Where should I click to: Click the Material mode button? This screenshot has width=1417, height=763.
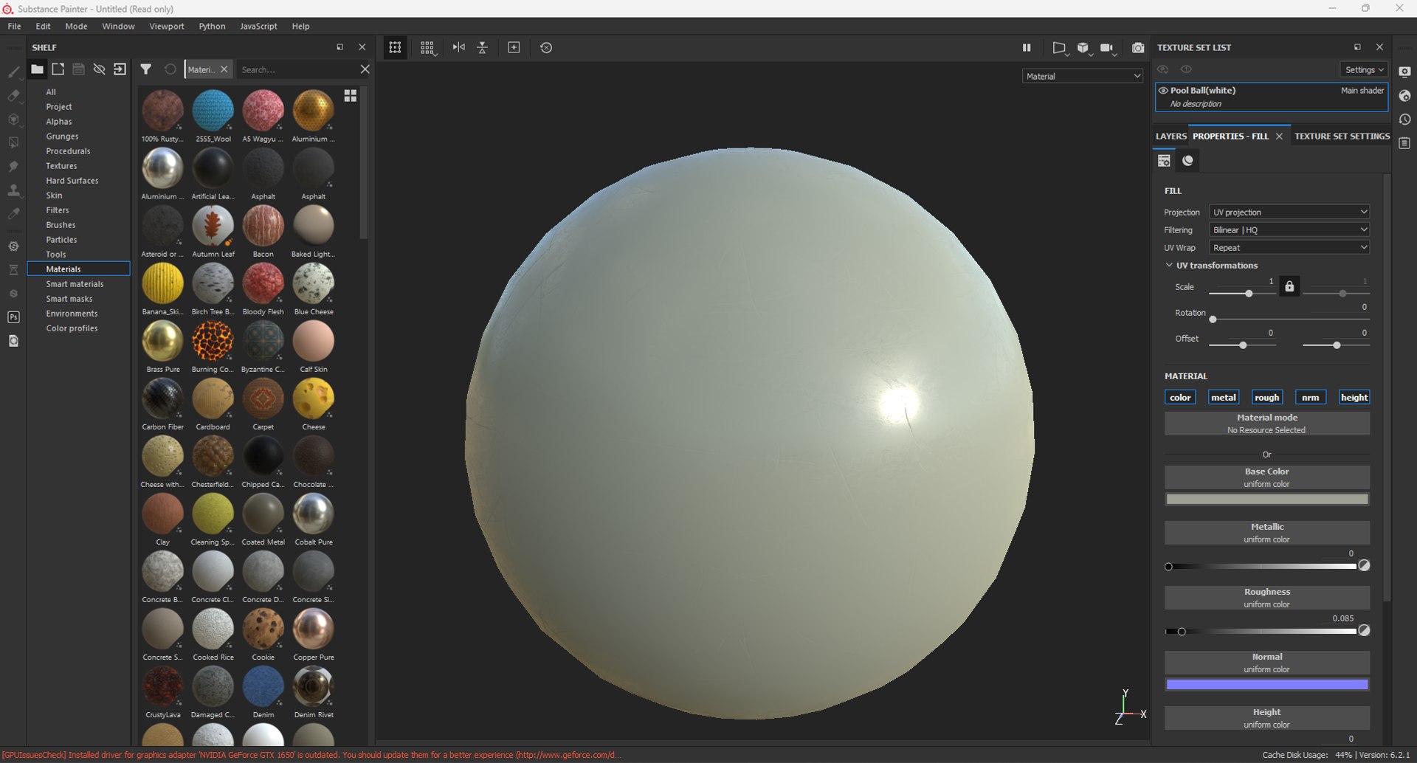tap(1267, 424)
